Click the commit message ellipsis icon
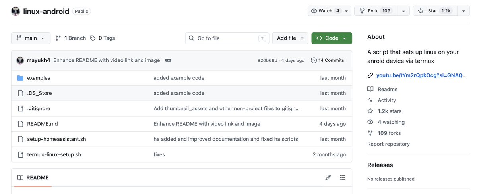477x194 pixels. pos(168,60)
